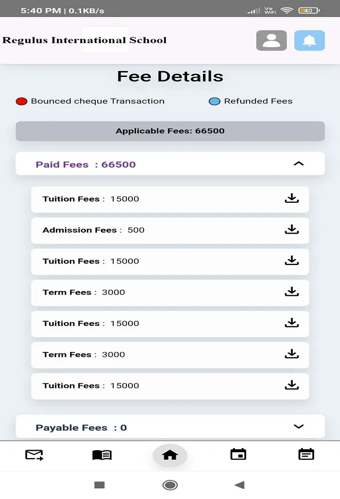Download receipt for Admission Fees 500
340x499 pixels.
292,230
